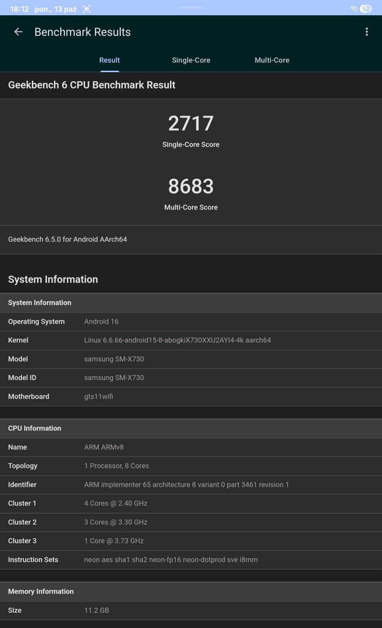Tap the screenshot capture status icon
The image size is (382, 628).
click(86, 9)
